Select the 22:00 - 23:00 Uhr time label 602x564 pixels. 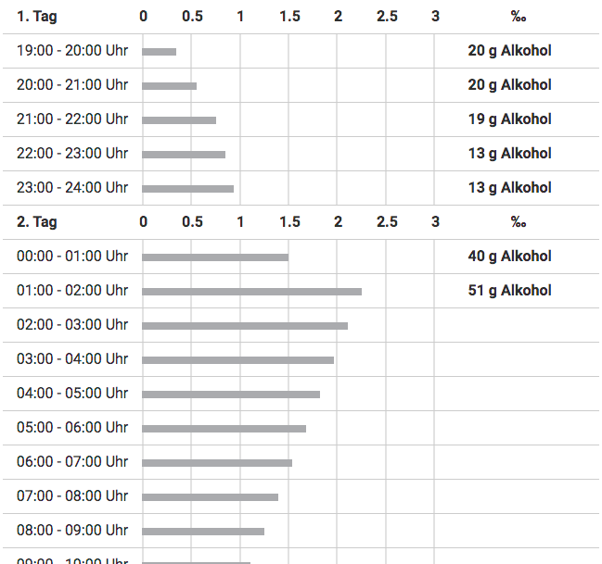click(x=72, y=153)
